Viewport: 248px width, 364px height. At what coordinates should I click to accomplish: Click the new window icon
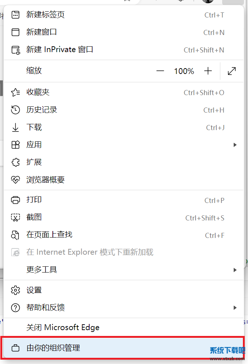point(15,32)
